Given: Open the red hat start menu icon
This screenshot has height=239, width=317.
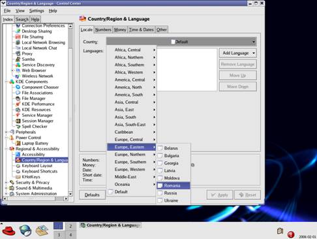Looking at the screenshot, I should click(x=8, y=231).
